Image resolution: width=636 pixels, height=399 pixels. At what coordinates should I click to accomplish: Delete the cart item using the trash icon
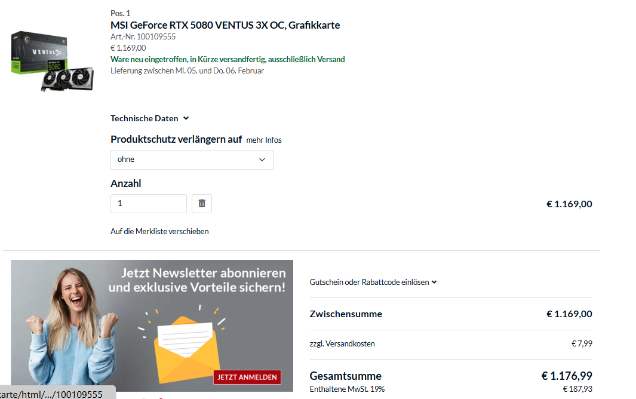(201, 203)
